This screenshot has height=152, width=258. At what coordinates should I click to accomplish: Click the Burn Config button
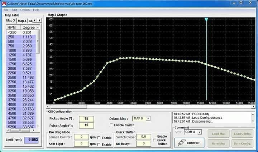tap(242, 143)
